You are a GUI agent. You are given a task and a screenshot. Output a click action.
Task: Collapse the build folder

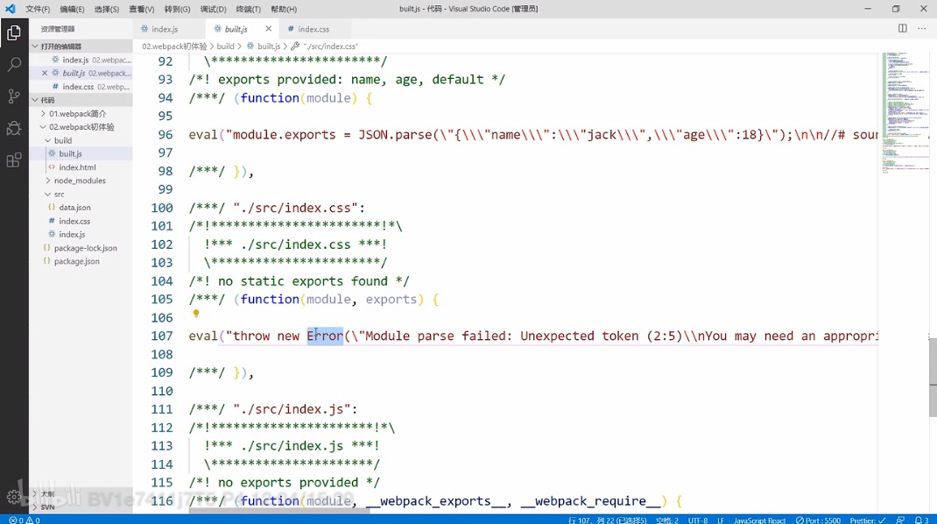[x=81, y=140]
